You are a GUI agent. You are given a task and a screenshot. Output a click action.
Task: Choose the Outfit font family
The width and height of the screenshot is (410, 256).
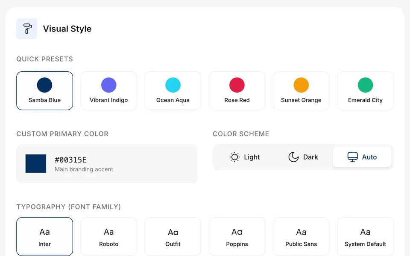point(173,237)
